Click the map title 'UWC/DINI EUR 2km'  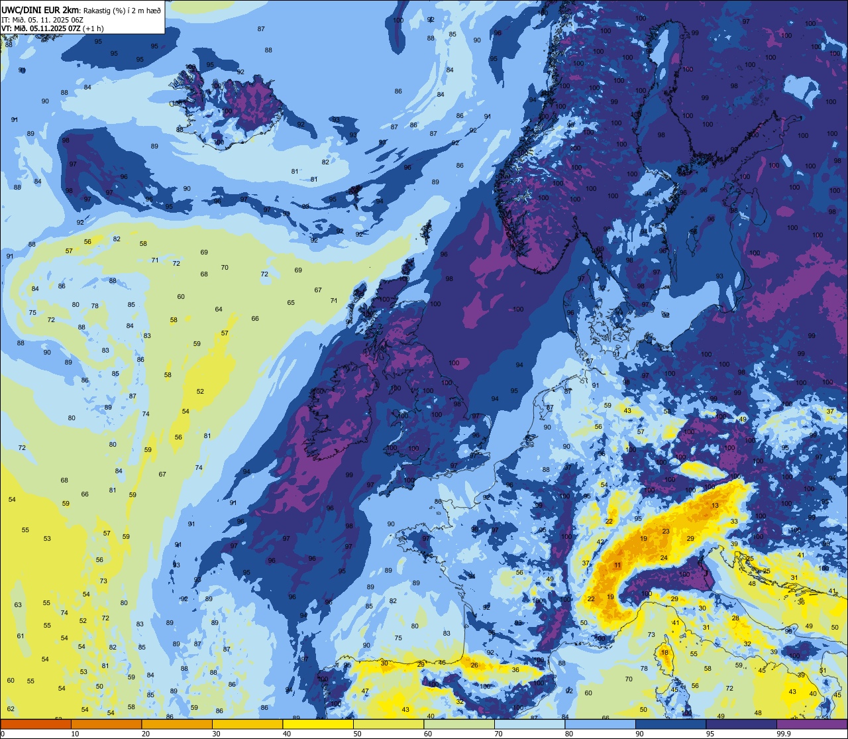(x=40, y=9)
